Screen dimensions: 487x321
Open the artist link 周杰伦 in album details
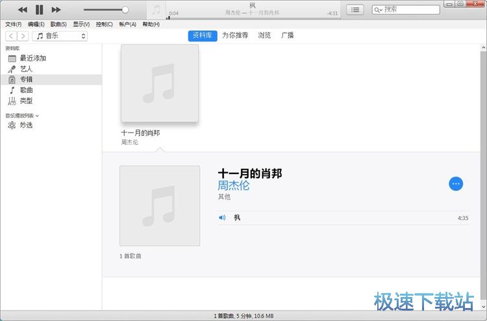coord(234,185)
